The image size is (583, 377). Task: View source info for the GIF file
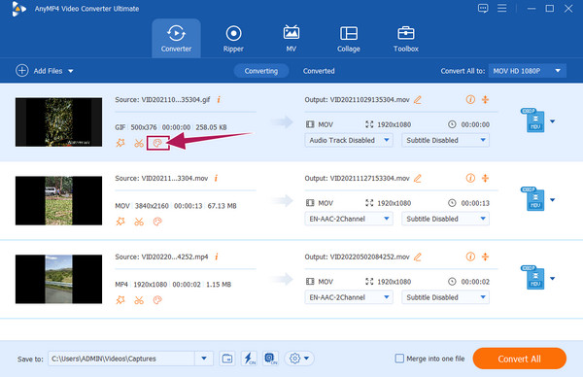pos(219,99)
